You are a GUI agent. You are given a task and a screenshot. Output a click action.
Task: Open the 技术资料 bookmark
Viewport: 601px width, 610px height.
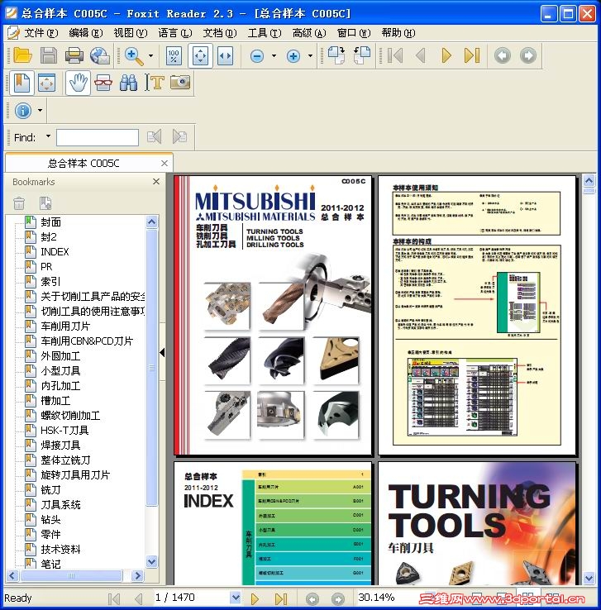point(60,550)
